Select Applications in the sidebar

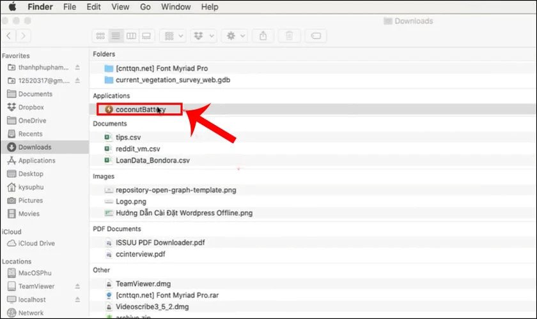(x=36, y=161)
